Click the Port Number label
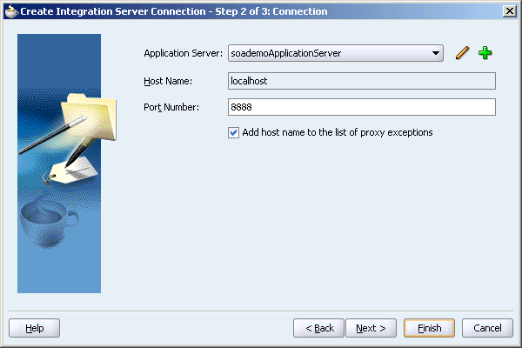 [171, 107]
